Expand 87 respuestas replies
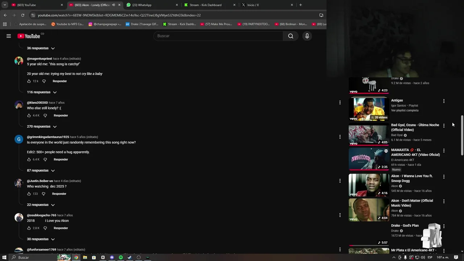 [41, 170]
